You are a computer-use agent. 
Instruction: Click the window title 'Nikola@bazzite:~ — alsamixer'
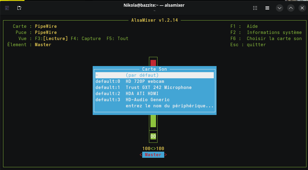154,5
